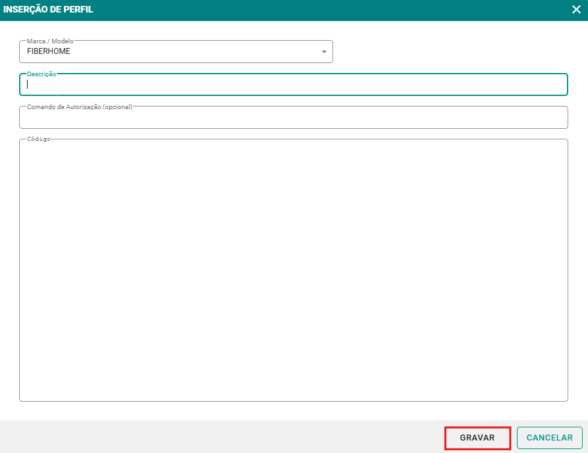The image size is (588, 453).
Task: Place cursor at text caret in Descrição
Action: (x=28, y=85)
